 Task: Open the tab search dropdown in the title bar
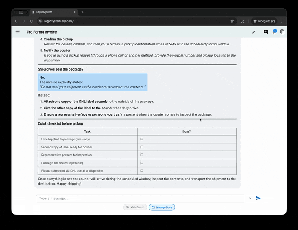click(x=20, y=12)
